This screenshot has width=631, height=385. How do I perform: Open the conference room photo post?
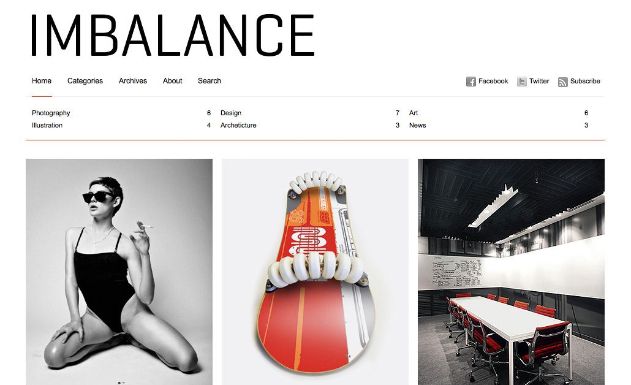click(x=511, y=272)
